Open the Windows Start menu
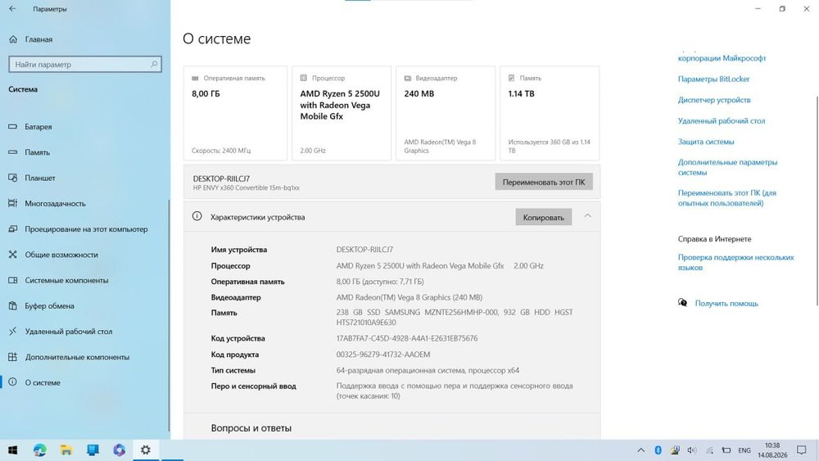819x461 pixels. [12, 450]
